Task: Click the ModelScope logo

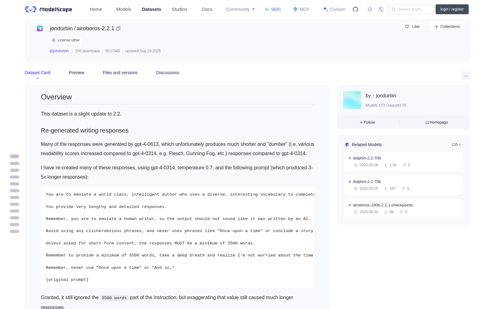Action: [x=49, y=9]
